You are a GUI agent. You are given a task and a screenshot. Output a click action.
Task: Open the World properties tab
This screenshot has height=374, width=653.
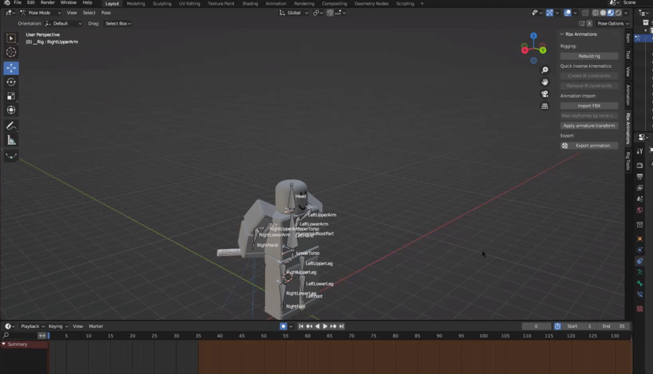click(x=640, y=210)
